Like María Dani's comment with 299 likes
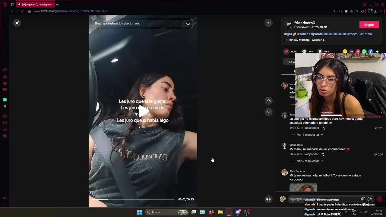This screenshot has height=217, width=386. (x=375, y=154)
